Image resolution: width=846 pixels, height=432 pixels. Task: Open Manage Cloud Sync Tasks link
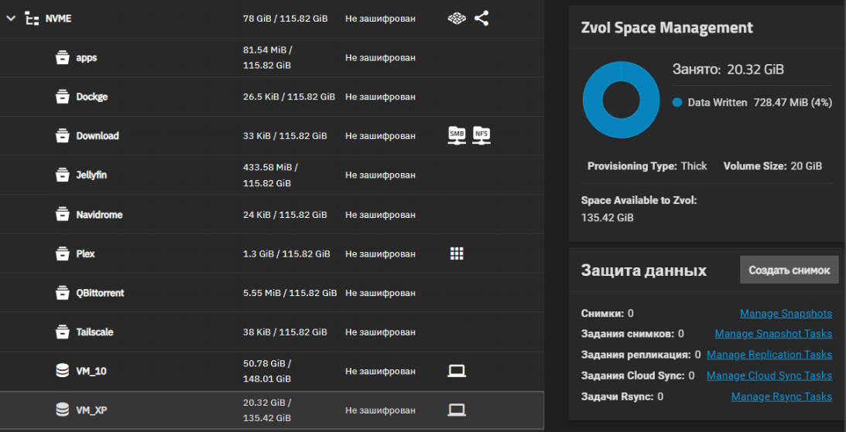(x=769, y=376)
